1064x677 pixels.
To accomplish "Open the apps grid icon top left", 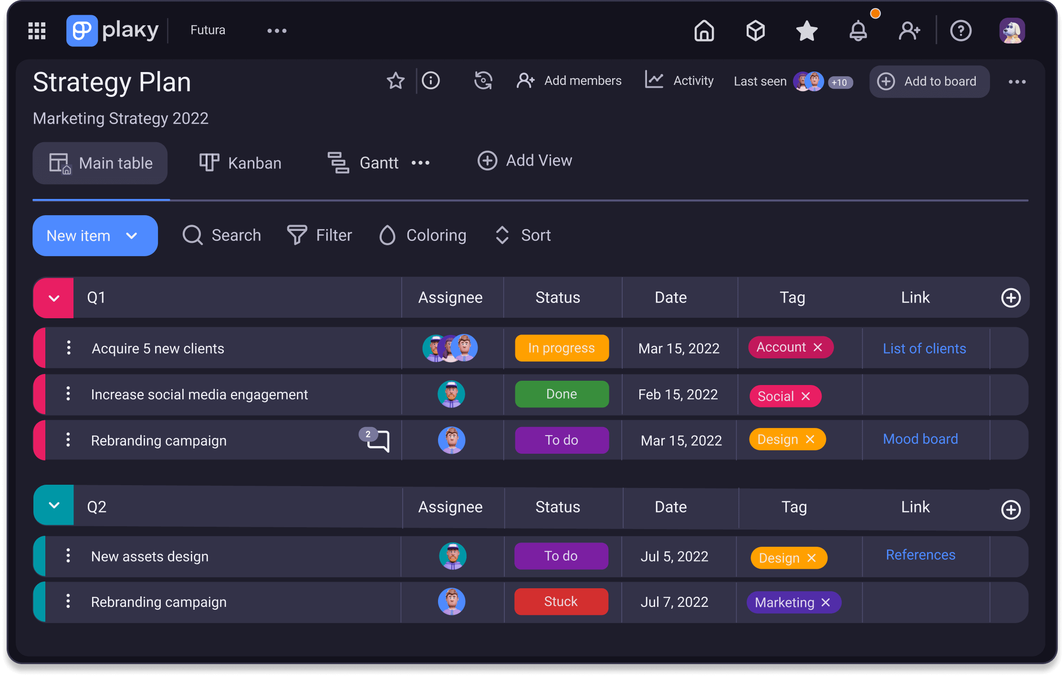I will (x=36, y=31).
